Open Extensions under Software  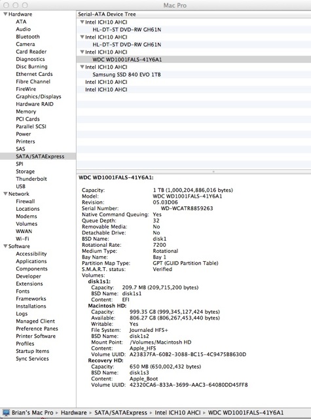[x=29, y=283]
